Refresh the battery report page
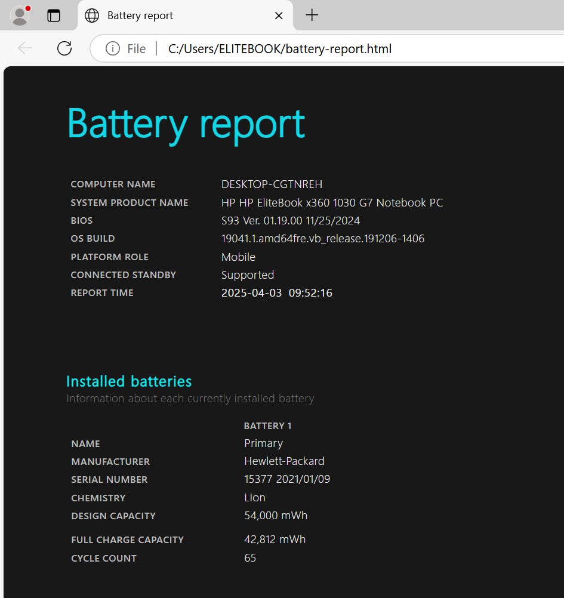 64,48
